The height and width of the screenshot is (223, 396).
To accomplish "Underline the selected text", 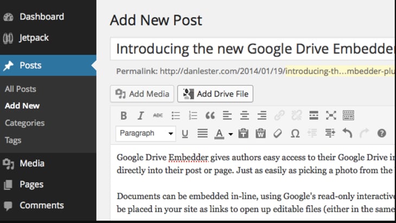I will [185, 134].
